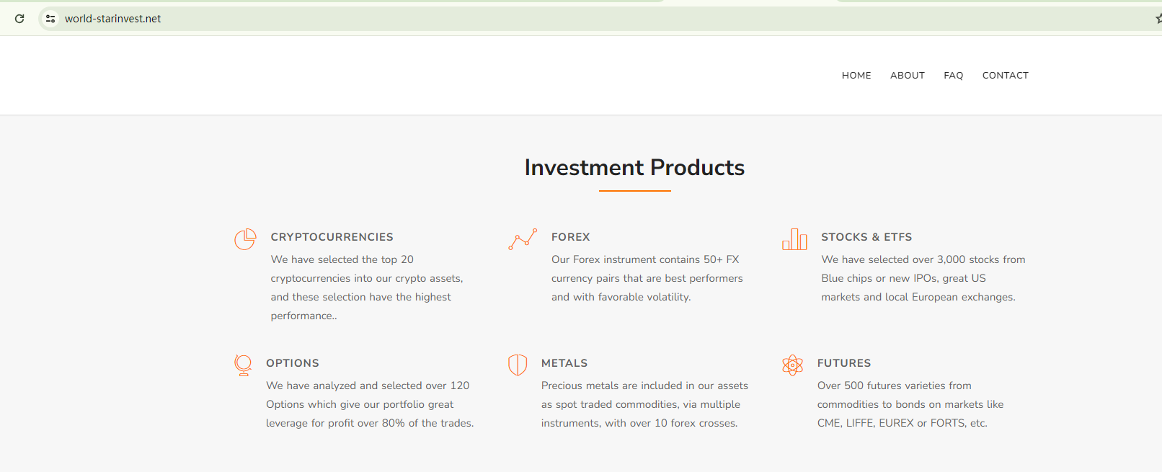Image resolution: width=1162 pixels, height=472 pixels.
Task: Open the ABOUT page
Action: click(x=907, y=75)
